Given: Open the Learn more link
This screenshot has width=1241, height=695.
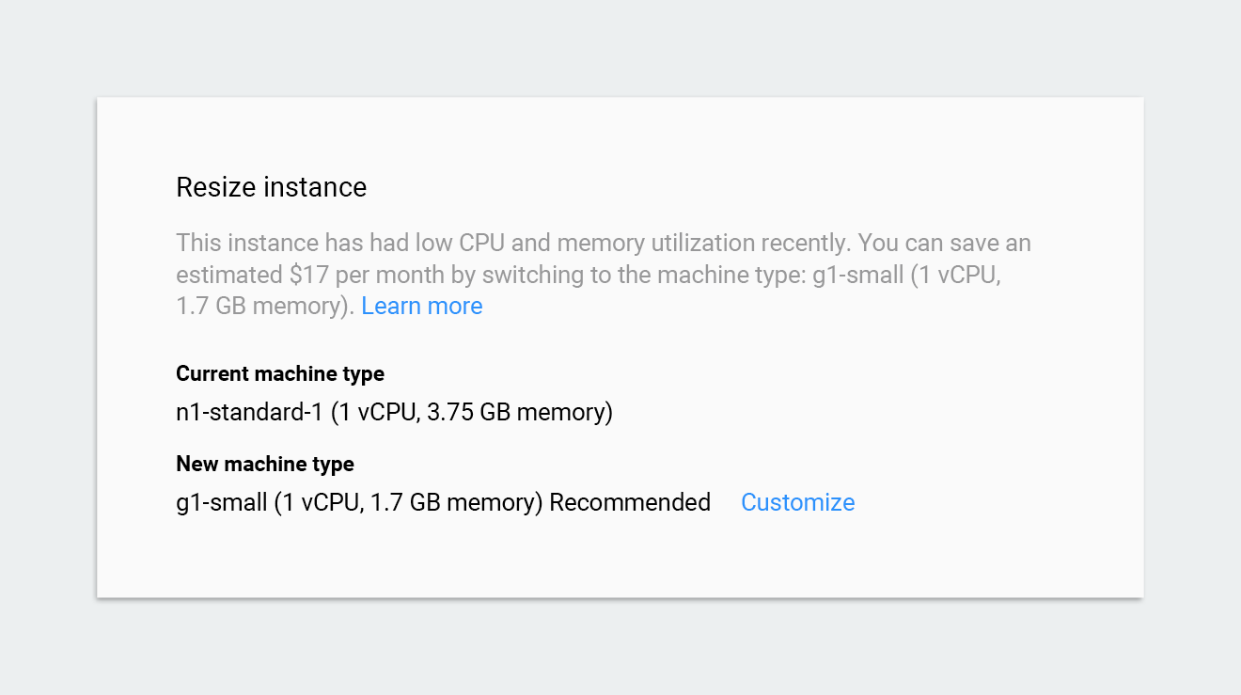Looking at the screenshot, I should click(x=421, y=306).
